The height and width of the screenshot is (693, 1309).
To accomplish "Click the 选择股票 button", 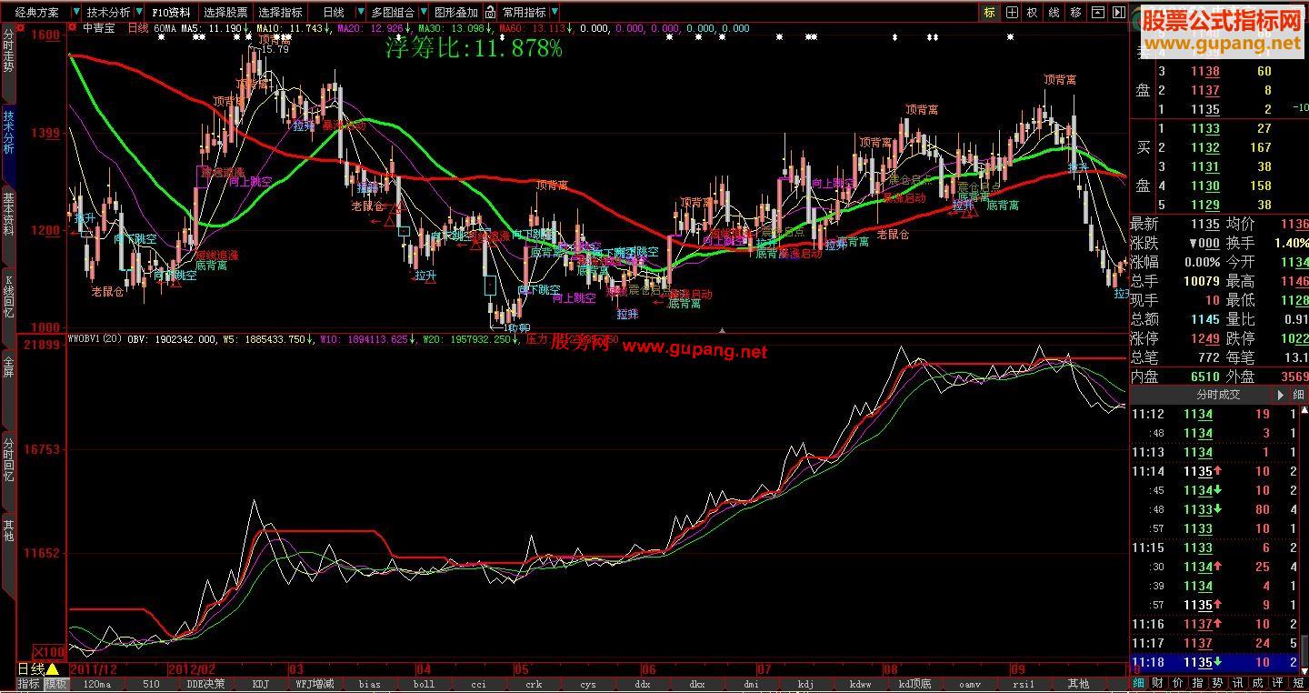I will 225,13.
